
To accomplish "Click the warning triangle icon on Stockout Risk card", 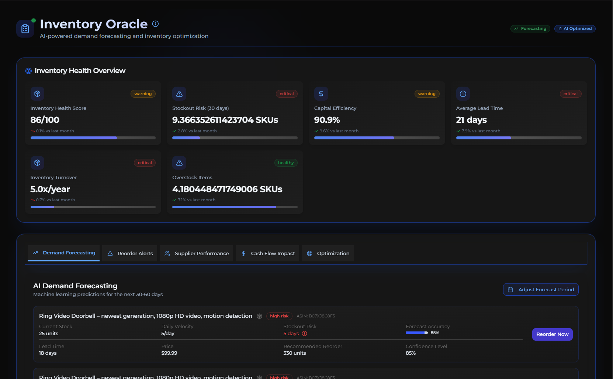I will (x=179, y=94).
